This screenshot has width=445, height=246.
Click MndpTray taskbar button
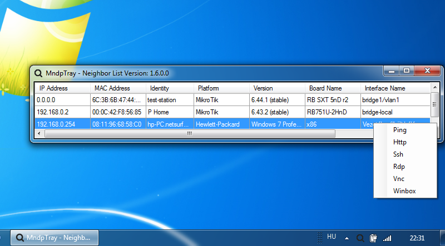tap(55, 238)
